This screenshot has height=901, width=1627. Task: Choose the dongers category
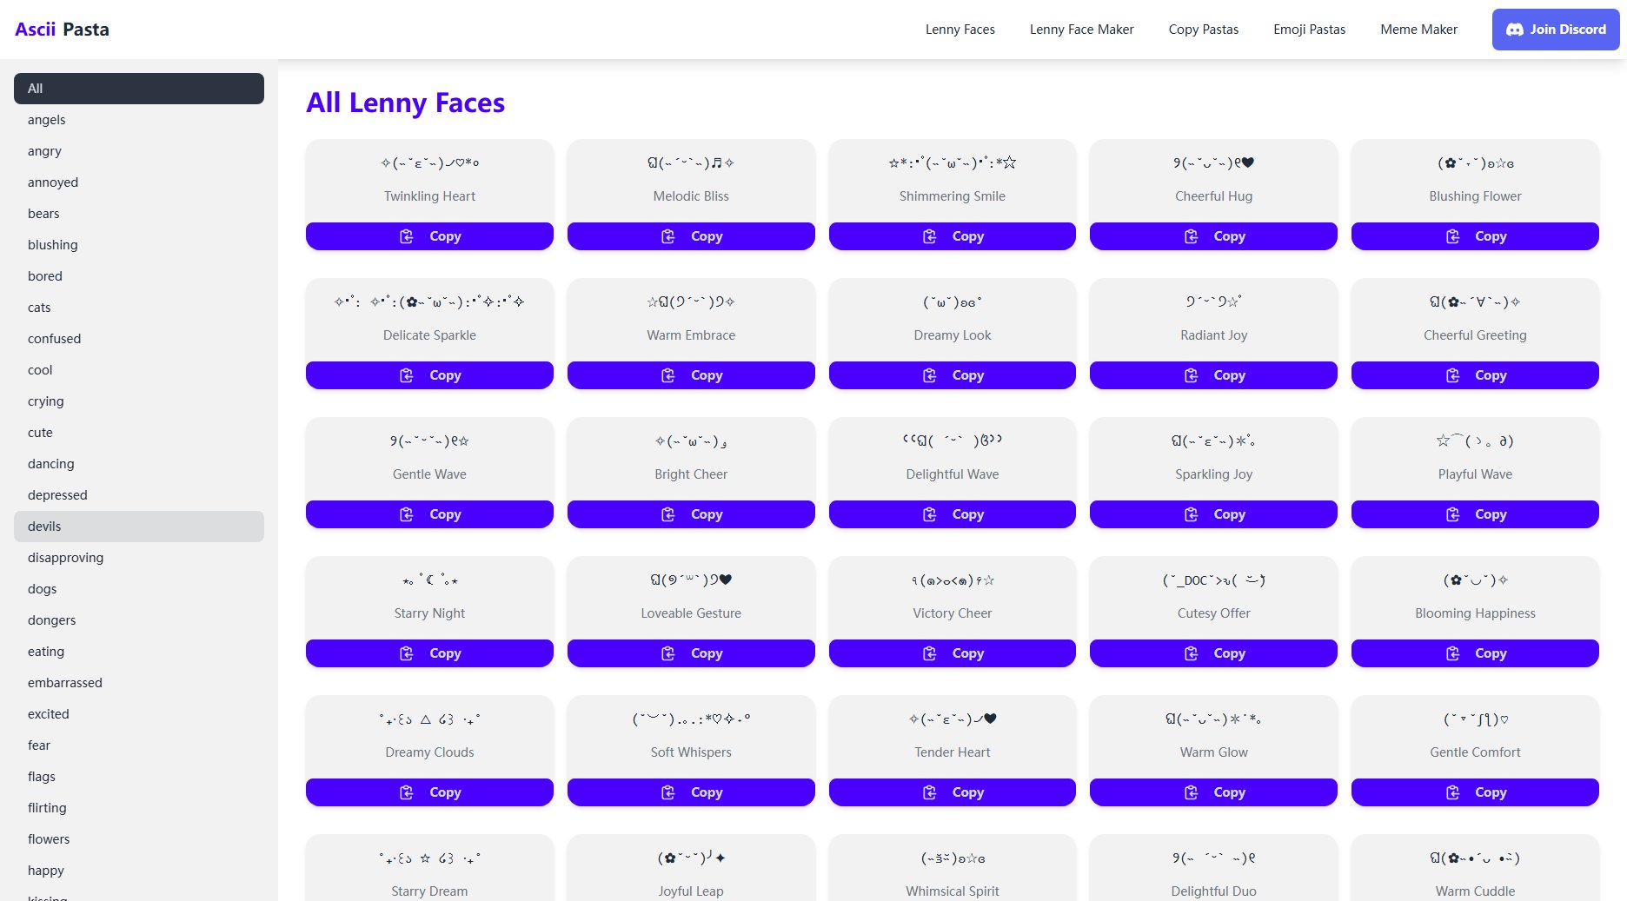click(139, 620)
